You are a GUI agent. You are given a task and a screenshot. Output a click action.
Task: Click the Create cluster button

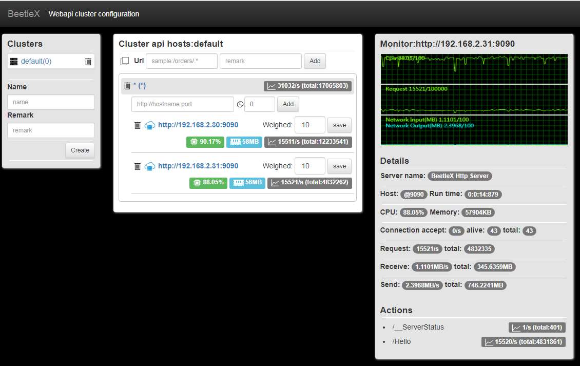coord(80,150)
